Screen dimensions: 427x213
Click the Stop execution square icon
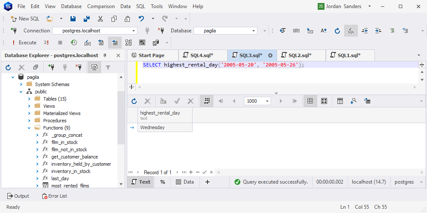tap(60, 43)
